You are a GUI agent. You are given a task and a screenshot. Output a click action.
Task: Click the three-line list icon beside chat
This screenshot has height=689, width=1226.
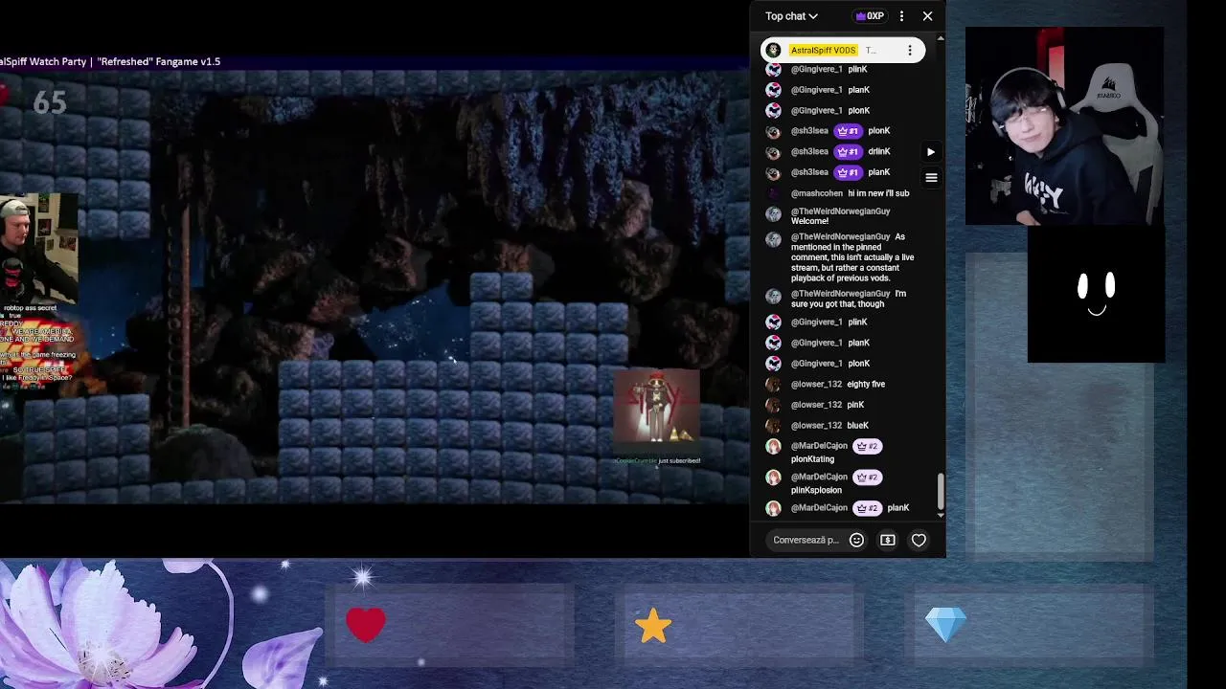[931, 177]
